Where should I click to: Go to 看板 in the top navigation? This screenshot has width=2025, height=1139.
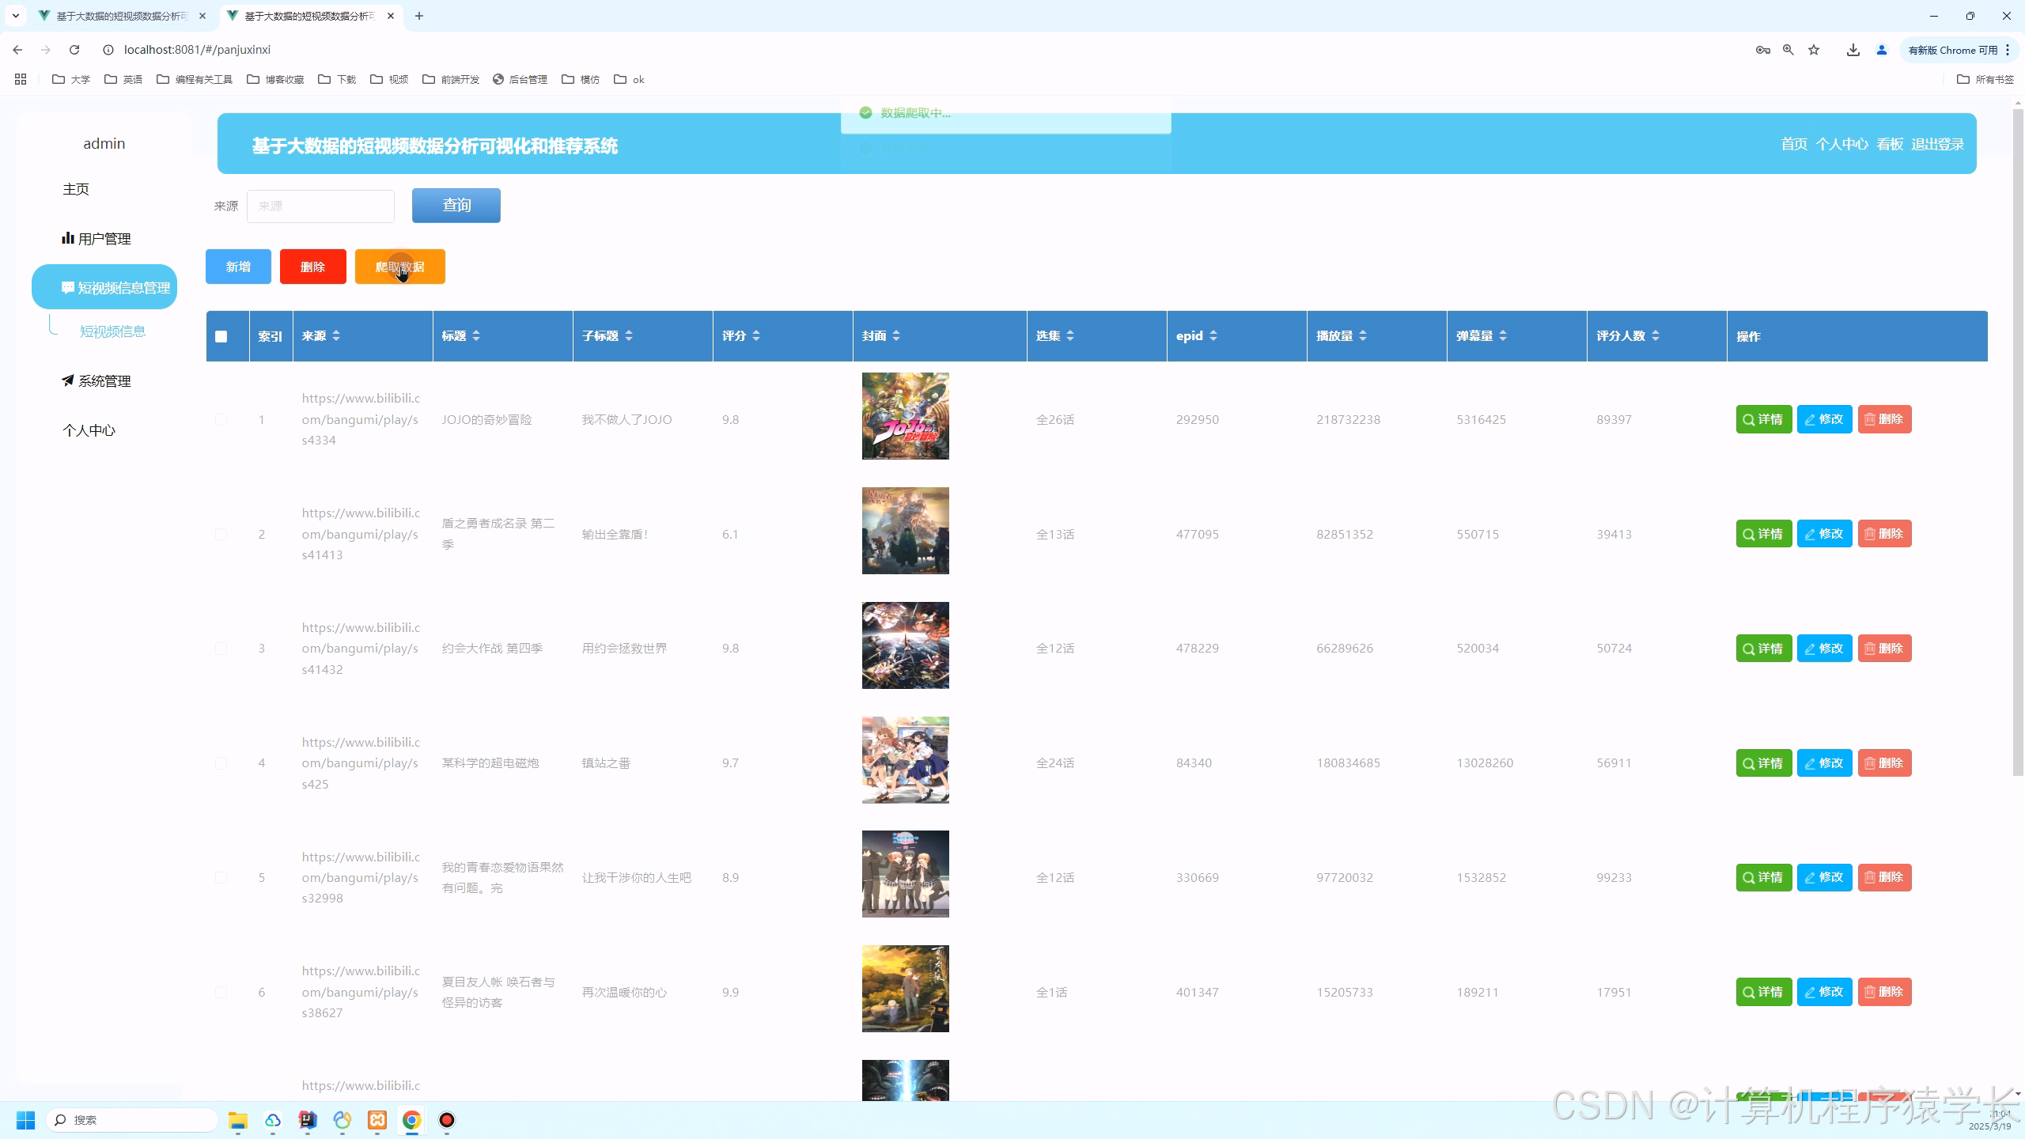pyautogui.click(x=1889, y=144)
